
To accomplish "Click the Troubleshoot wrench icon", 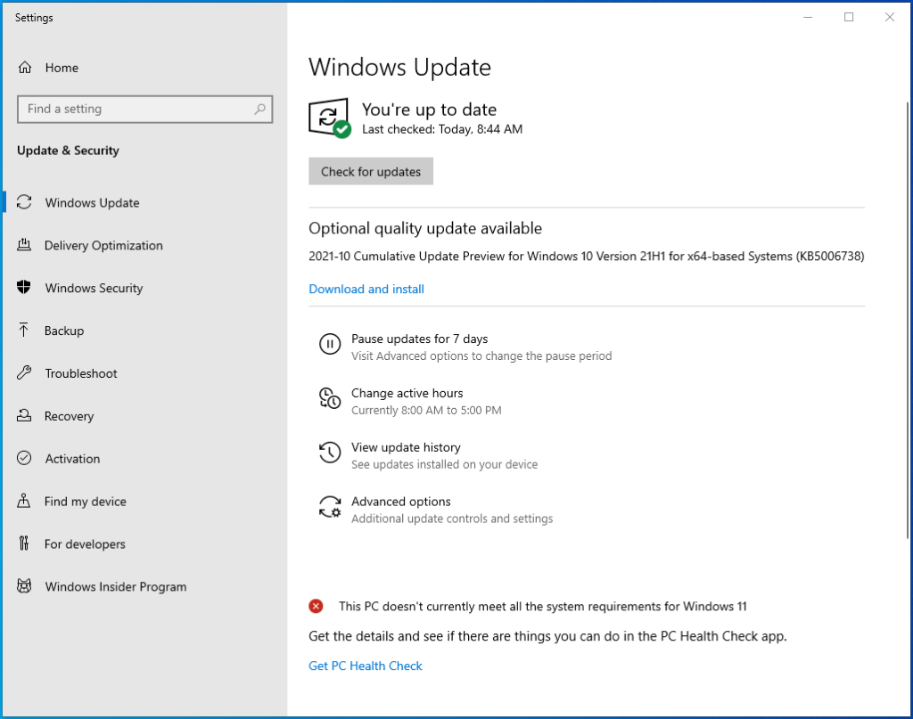I will [24, 373].
